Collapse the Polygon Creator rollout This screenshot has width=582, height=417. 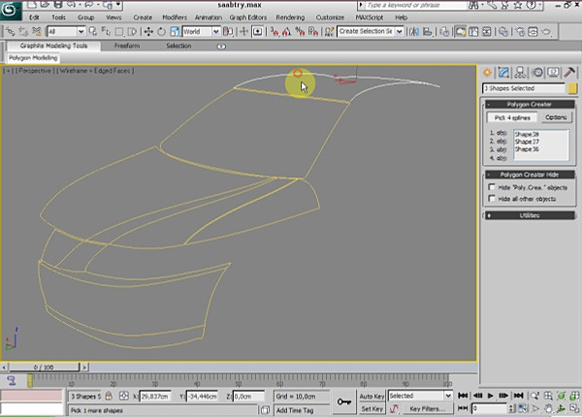[530, 105]
